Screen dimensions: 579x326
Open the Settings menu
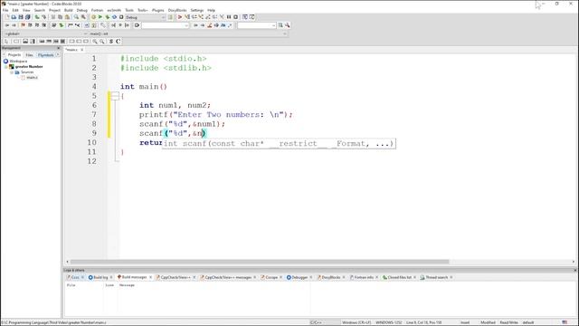coord(197,10)
